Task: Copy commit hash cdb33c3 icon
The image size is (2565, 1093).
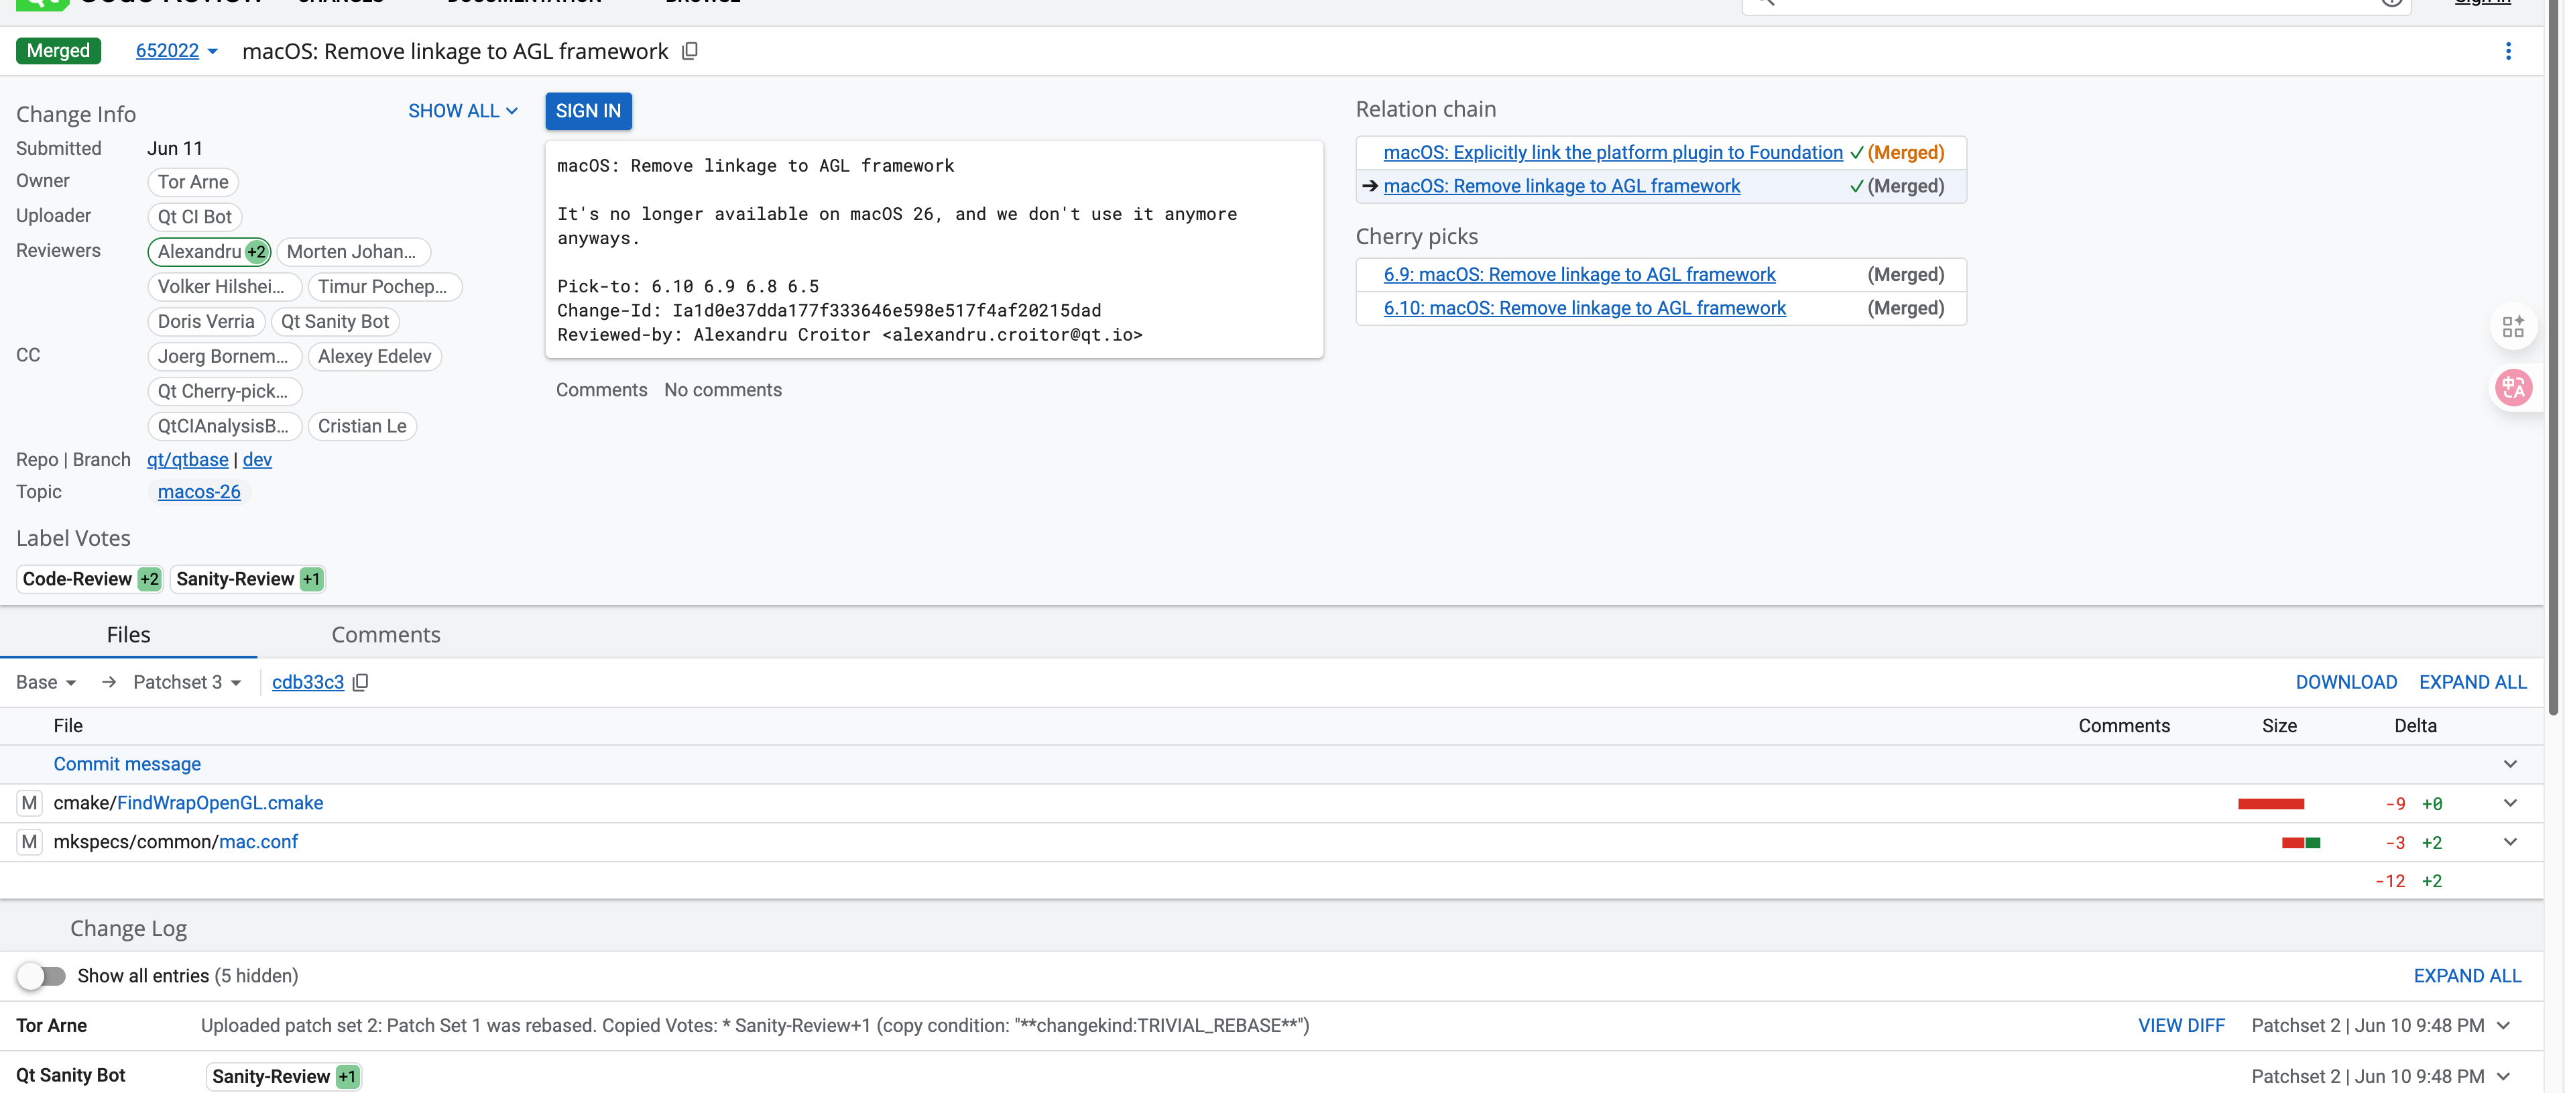Action: point(361,683)
